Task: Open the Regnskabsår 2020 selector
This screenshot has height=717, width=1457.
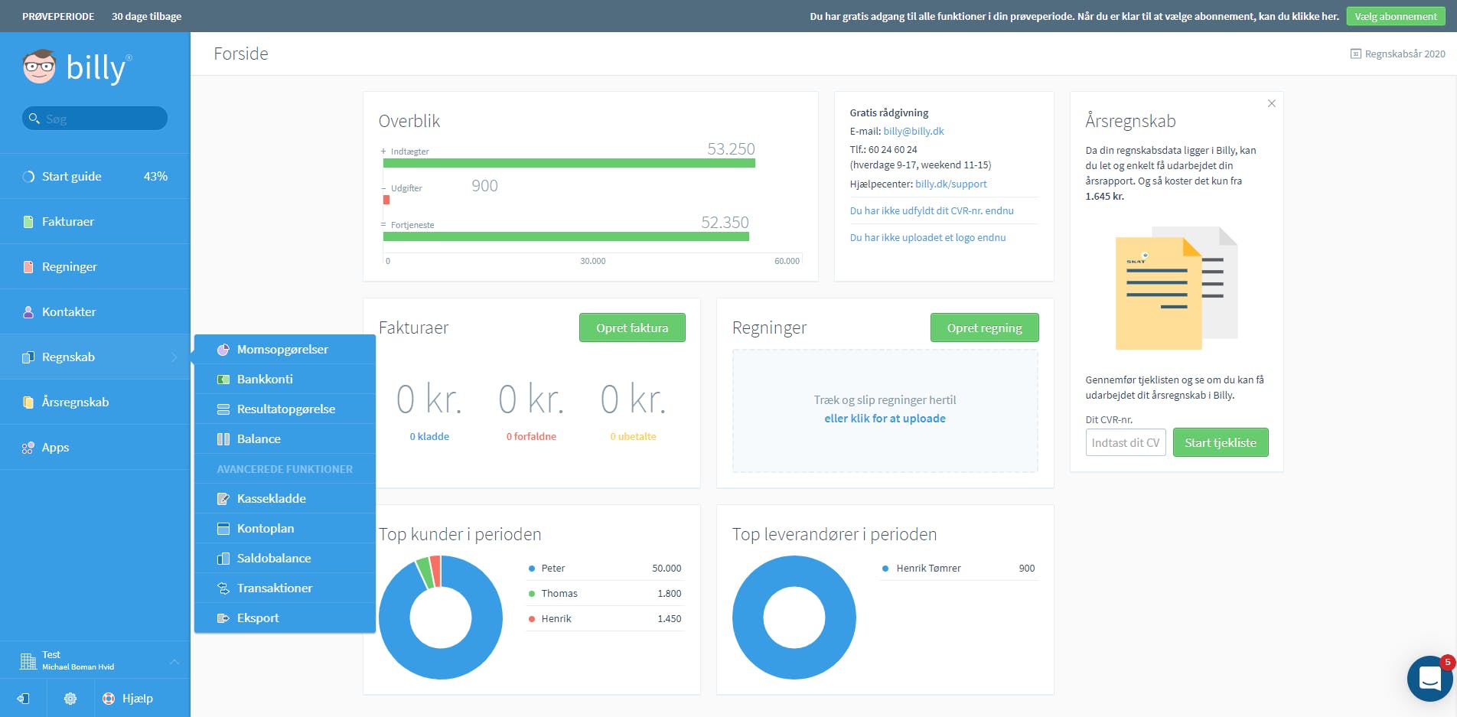Action: 1397,54
